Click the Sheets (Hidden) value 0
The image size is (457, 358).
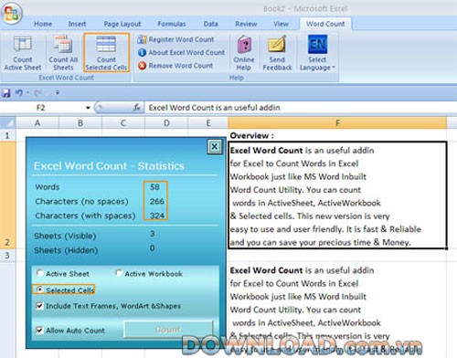153,248
